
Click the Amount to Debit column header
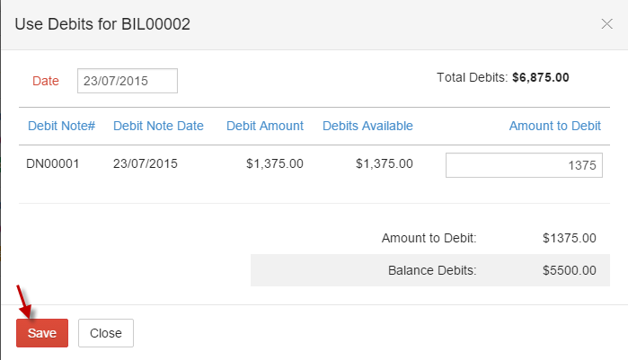coord(554,126)
